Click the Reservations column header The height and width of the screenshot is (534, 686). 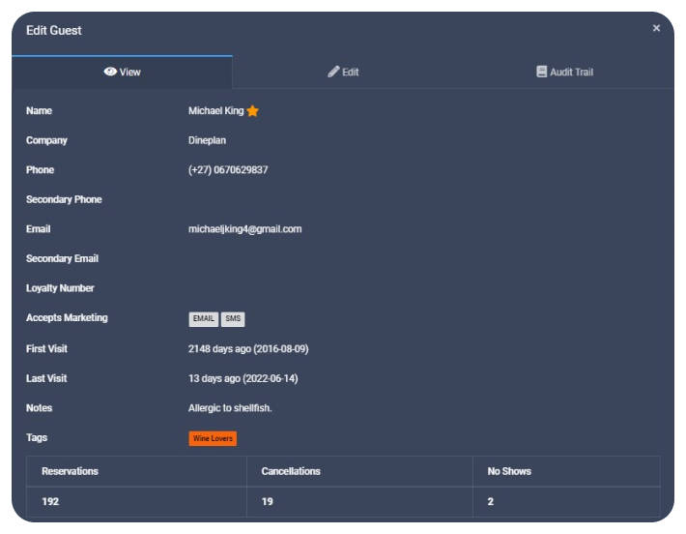[x=70, y=471]
